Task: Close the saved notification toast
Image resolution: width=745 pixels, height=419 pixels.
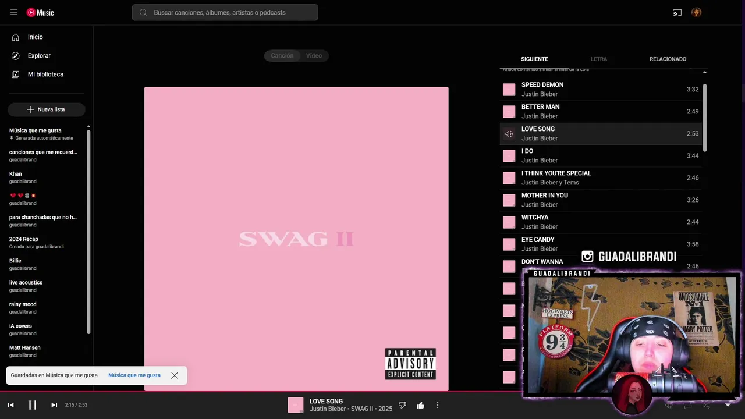Action: coord(175,375)
